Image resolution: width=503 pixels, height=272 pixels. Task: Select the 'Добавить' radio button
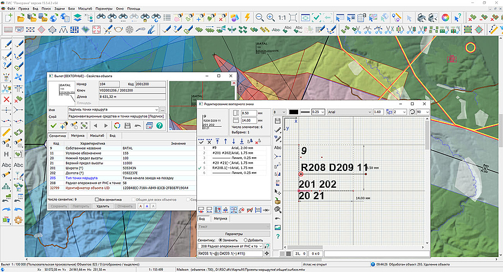pos(247,239)
